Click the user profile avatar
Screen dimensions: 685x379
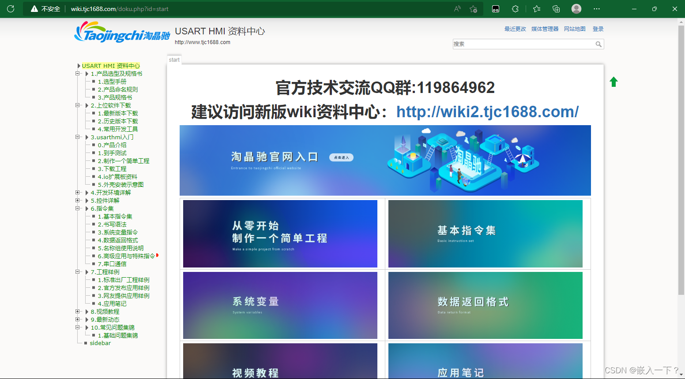tap(576, 9)
